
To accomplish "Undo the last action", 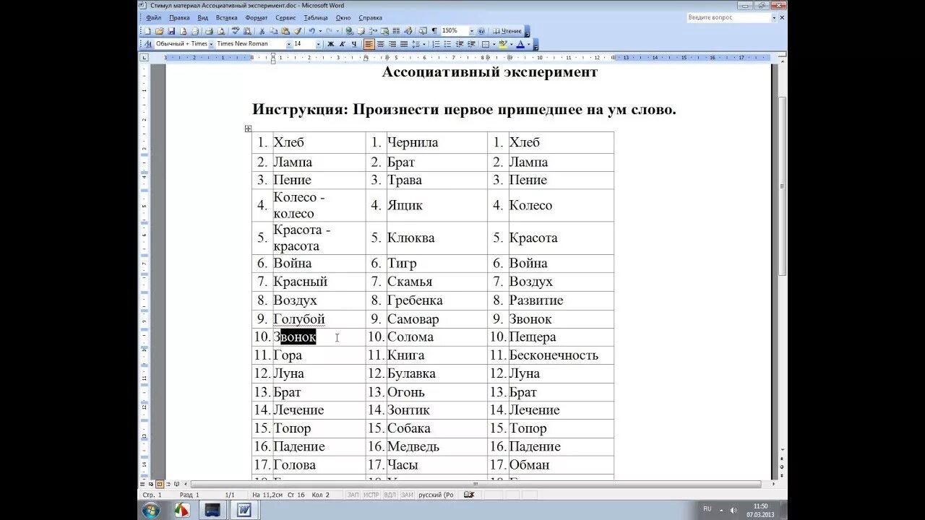I will point(311,31).
